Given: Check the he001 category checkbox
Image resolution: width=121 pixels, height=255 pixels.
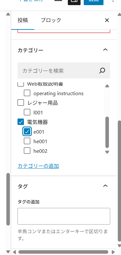Looking at the screenshot, I should (27, 141).
